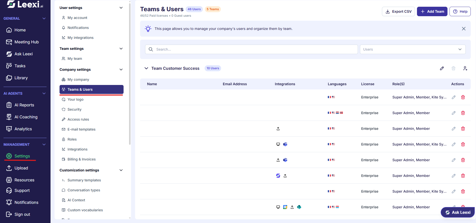This screenshot has height=223, width=476.
Task: Collapse the GENERAL section
Action: tap(44, 18)
